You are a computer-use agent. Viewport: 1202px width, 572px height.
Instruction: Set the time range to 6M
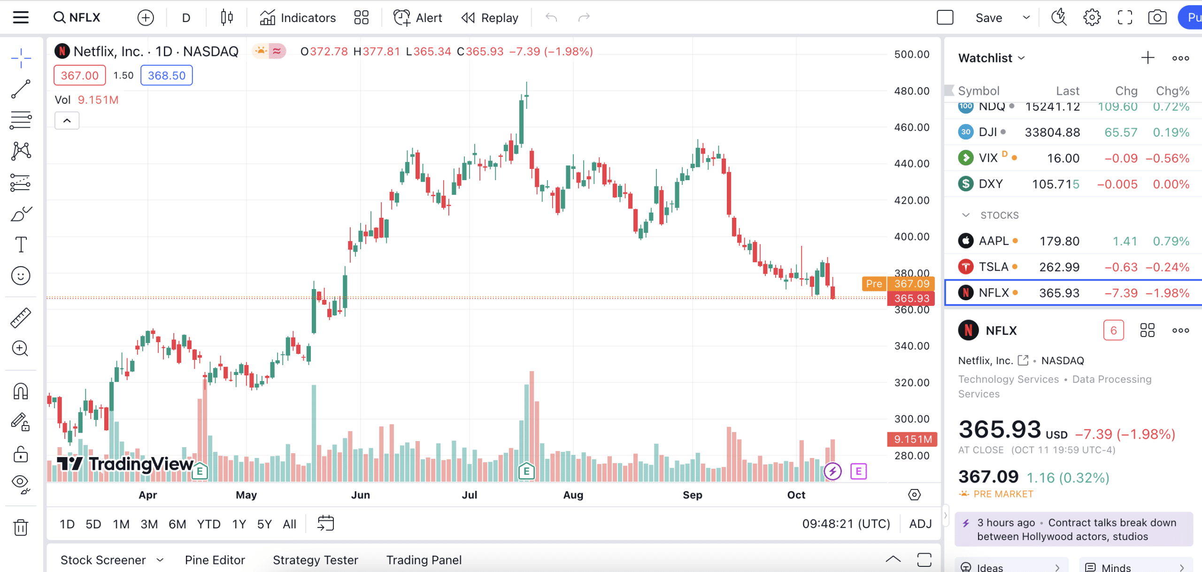click(177, 524)
